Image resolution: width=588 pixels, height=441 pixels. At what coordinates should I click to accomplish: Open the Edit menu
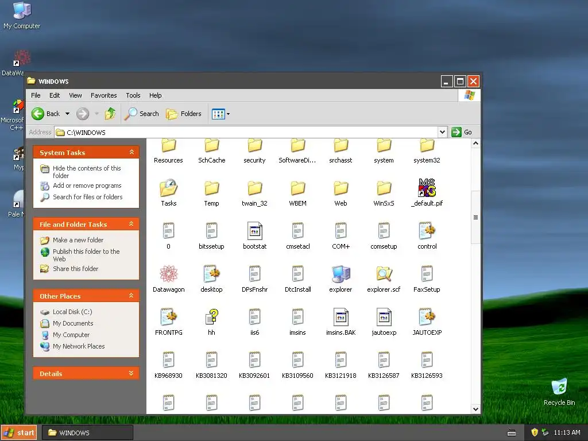(55, 95)
